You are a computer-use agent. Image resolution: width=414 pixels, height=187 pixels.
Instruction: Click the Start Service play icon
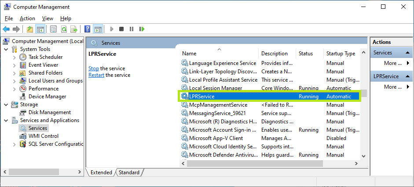(x=112, y=29)
